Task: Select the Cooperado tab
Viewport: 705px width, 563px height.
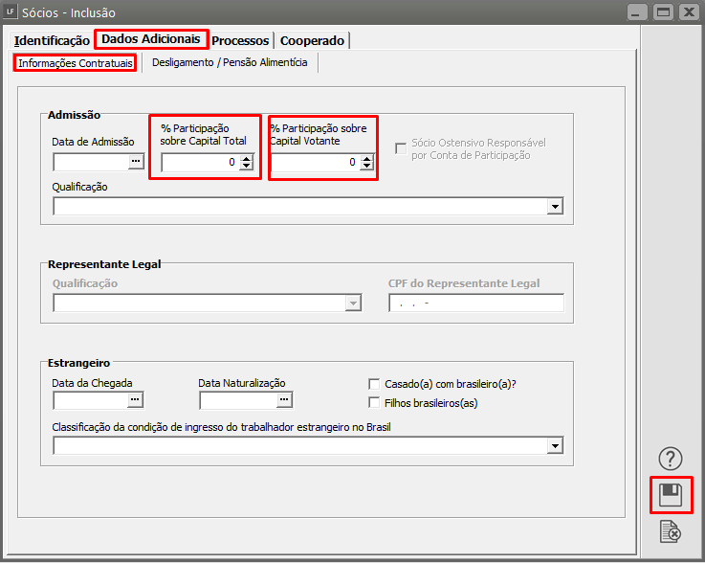Action: [x=312, y=41]
